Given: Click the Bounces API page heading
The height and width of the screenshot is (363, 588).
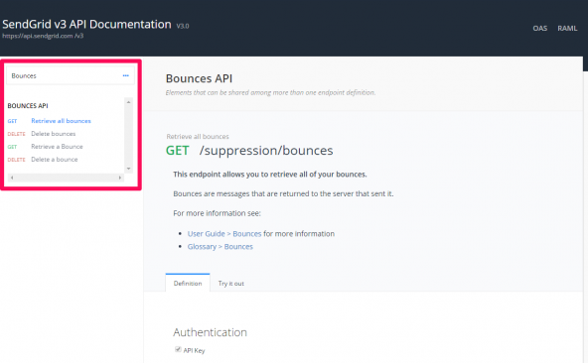Looking at the screenshot, I should (199, 78).
